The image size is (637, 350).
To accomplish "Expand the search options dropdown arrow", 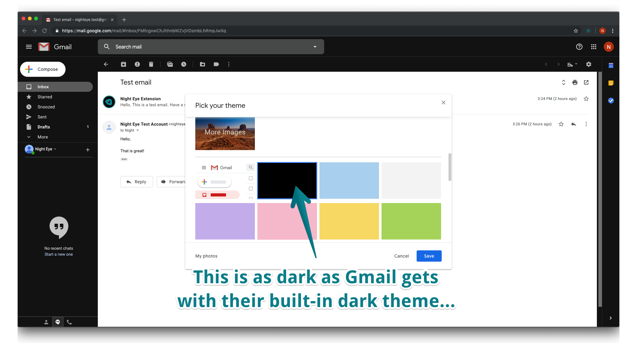I will click(x=315, y=47).
